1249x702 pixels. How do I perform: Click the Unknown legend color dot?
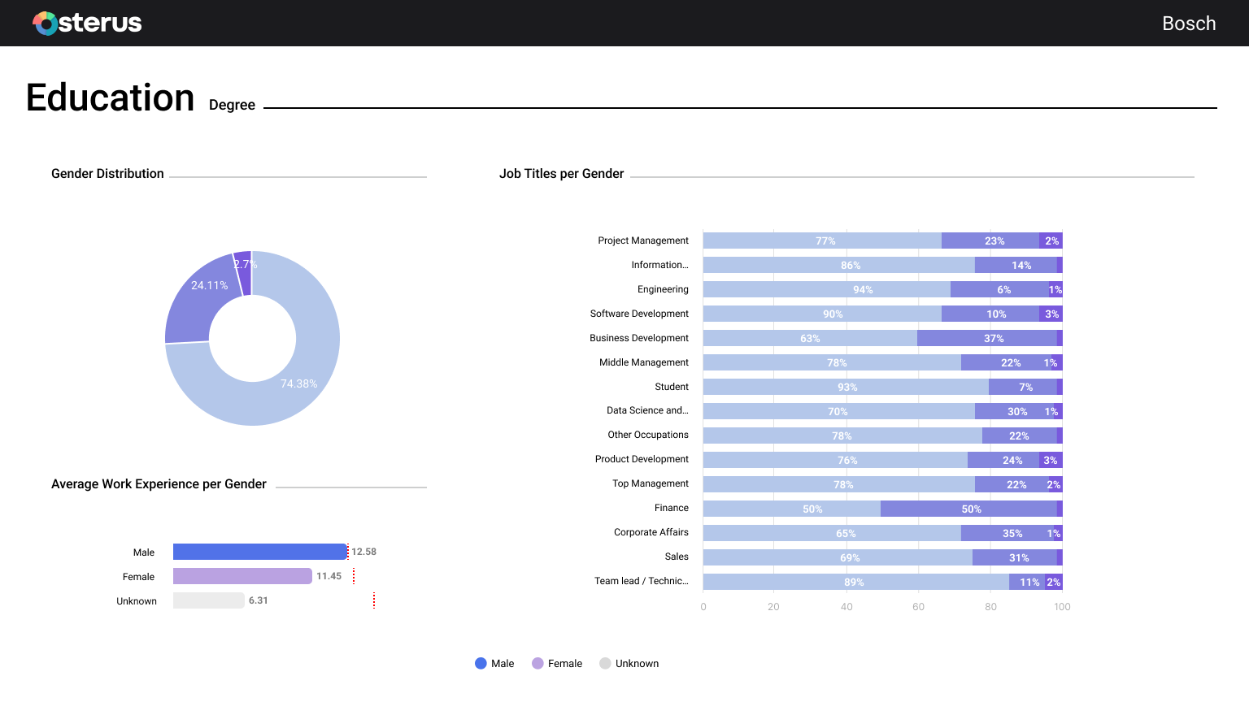[605, 664]
